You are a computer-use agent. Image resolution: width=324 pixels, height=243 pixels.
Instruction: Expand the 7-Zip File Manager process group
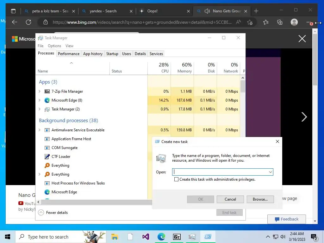point(40,91)
